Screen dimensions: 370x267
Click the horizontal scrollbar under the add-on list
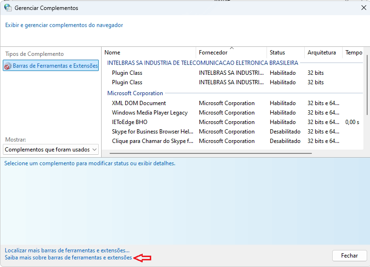tap(210, 153)
